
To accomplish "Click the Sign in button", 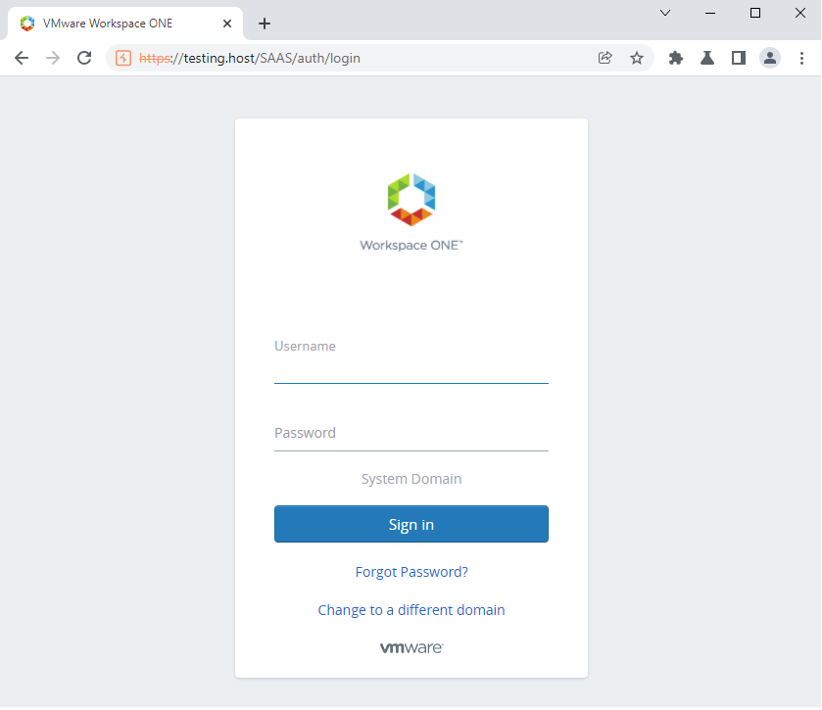I will pyautogui.click(x=411, y=524).
